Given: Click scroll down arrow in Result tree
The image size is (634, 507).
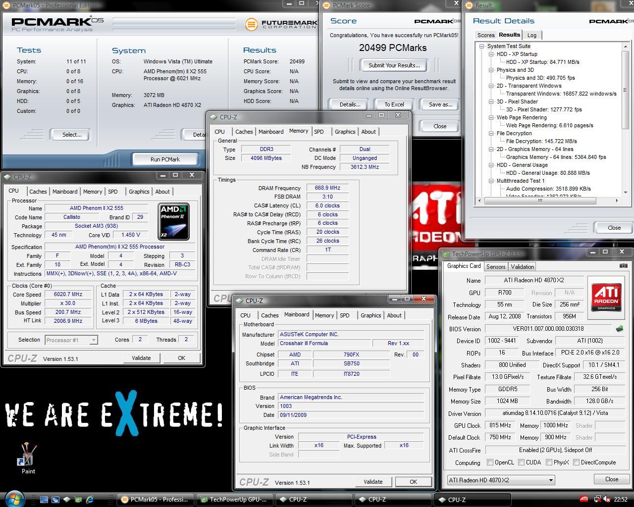Looking at the screenshot, I should click(x=626, y=192).
